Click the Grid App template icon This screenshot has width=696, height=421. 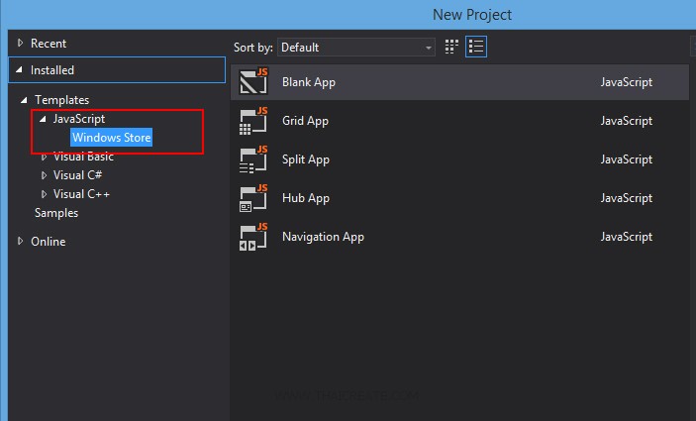pyautogui.click(x=254, y=121)
